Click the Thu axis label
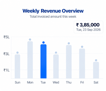The height and width of the screenshot is (91, 106). click(69, 82)
